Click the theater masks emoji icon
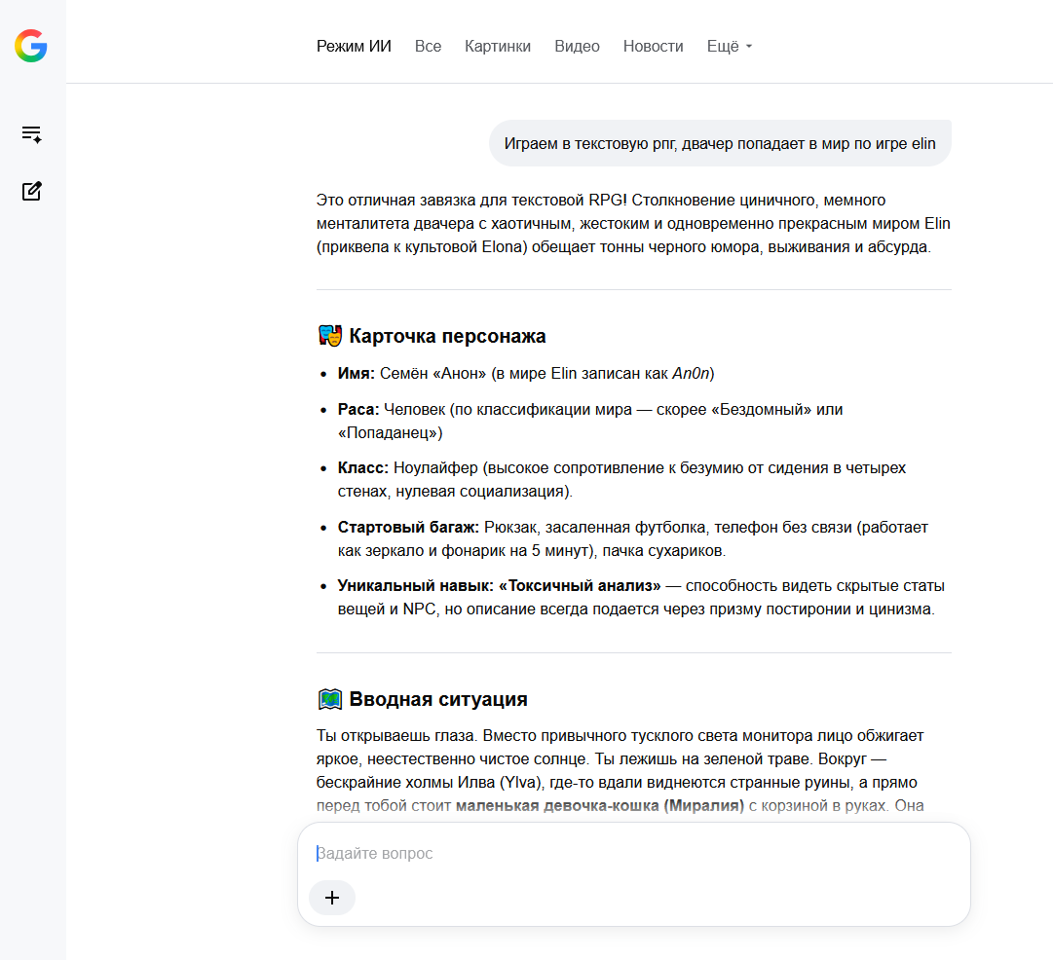This screenshot has height=960, width=1053. [330, 336]
